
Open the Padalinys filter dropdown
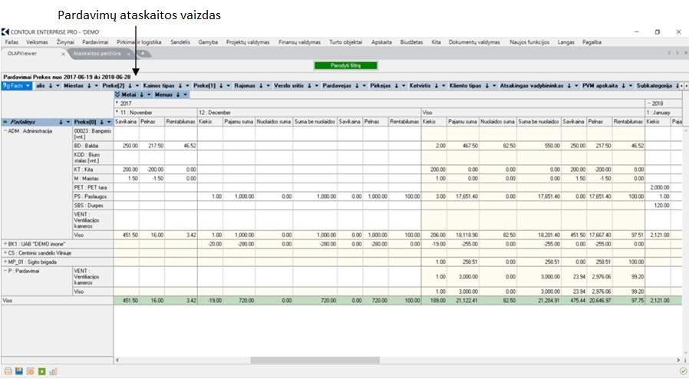(x=68, y=122)
